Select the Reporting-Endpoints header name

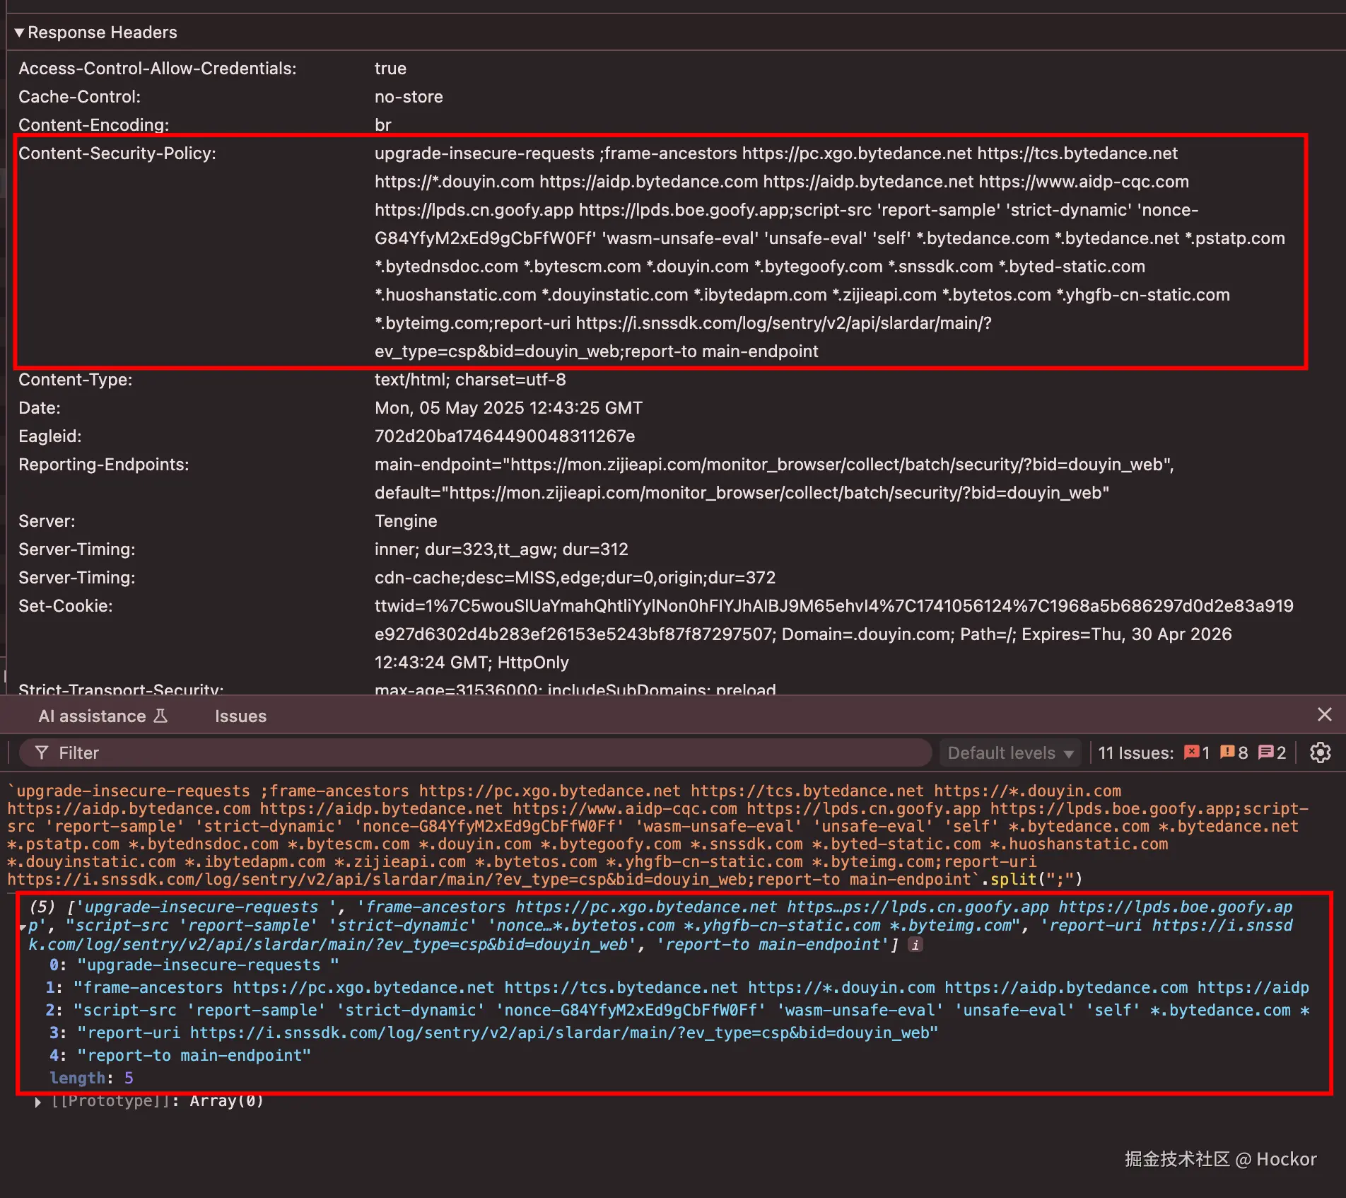coord(104,465)
